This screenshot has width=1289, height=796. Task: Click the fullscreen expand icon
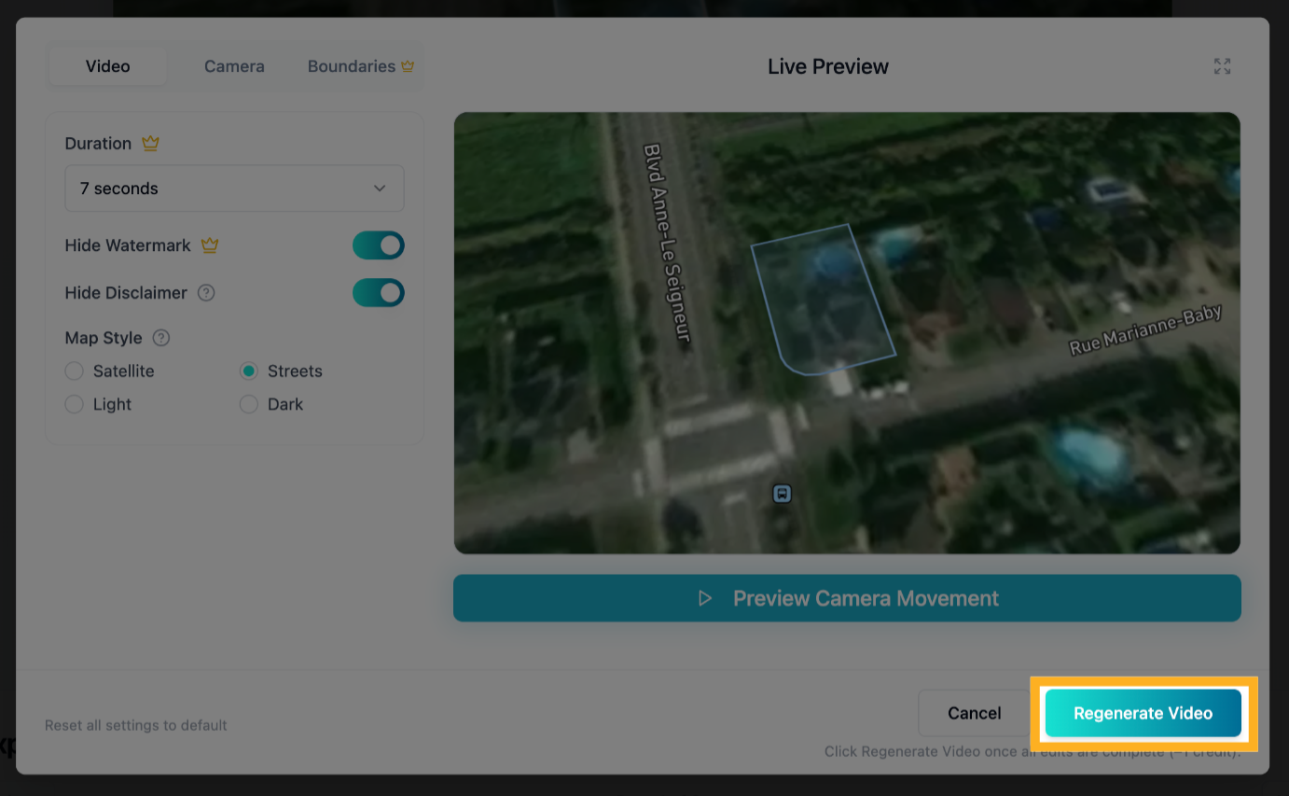1222,66
